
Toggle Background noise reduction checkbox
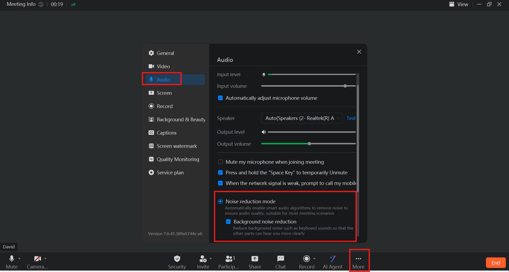228,222
